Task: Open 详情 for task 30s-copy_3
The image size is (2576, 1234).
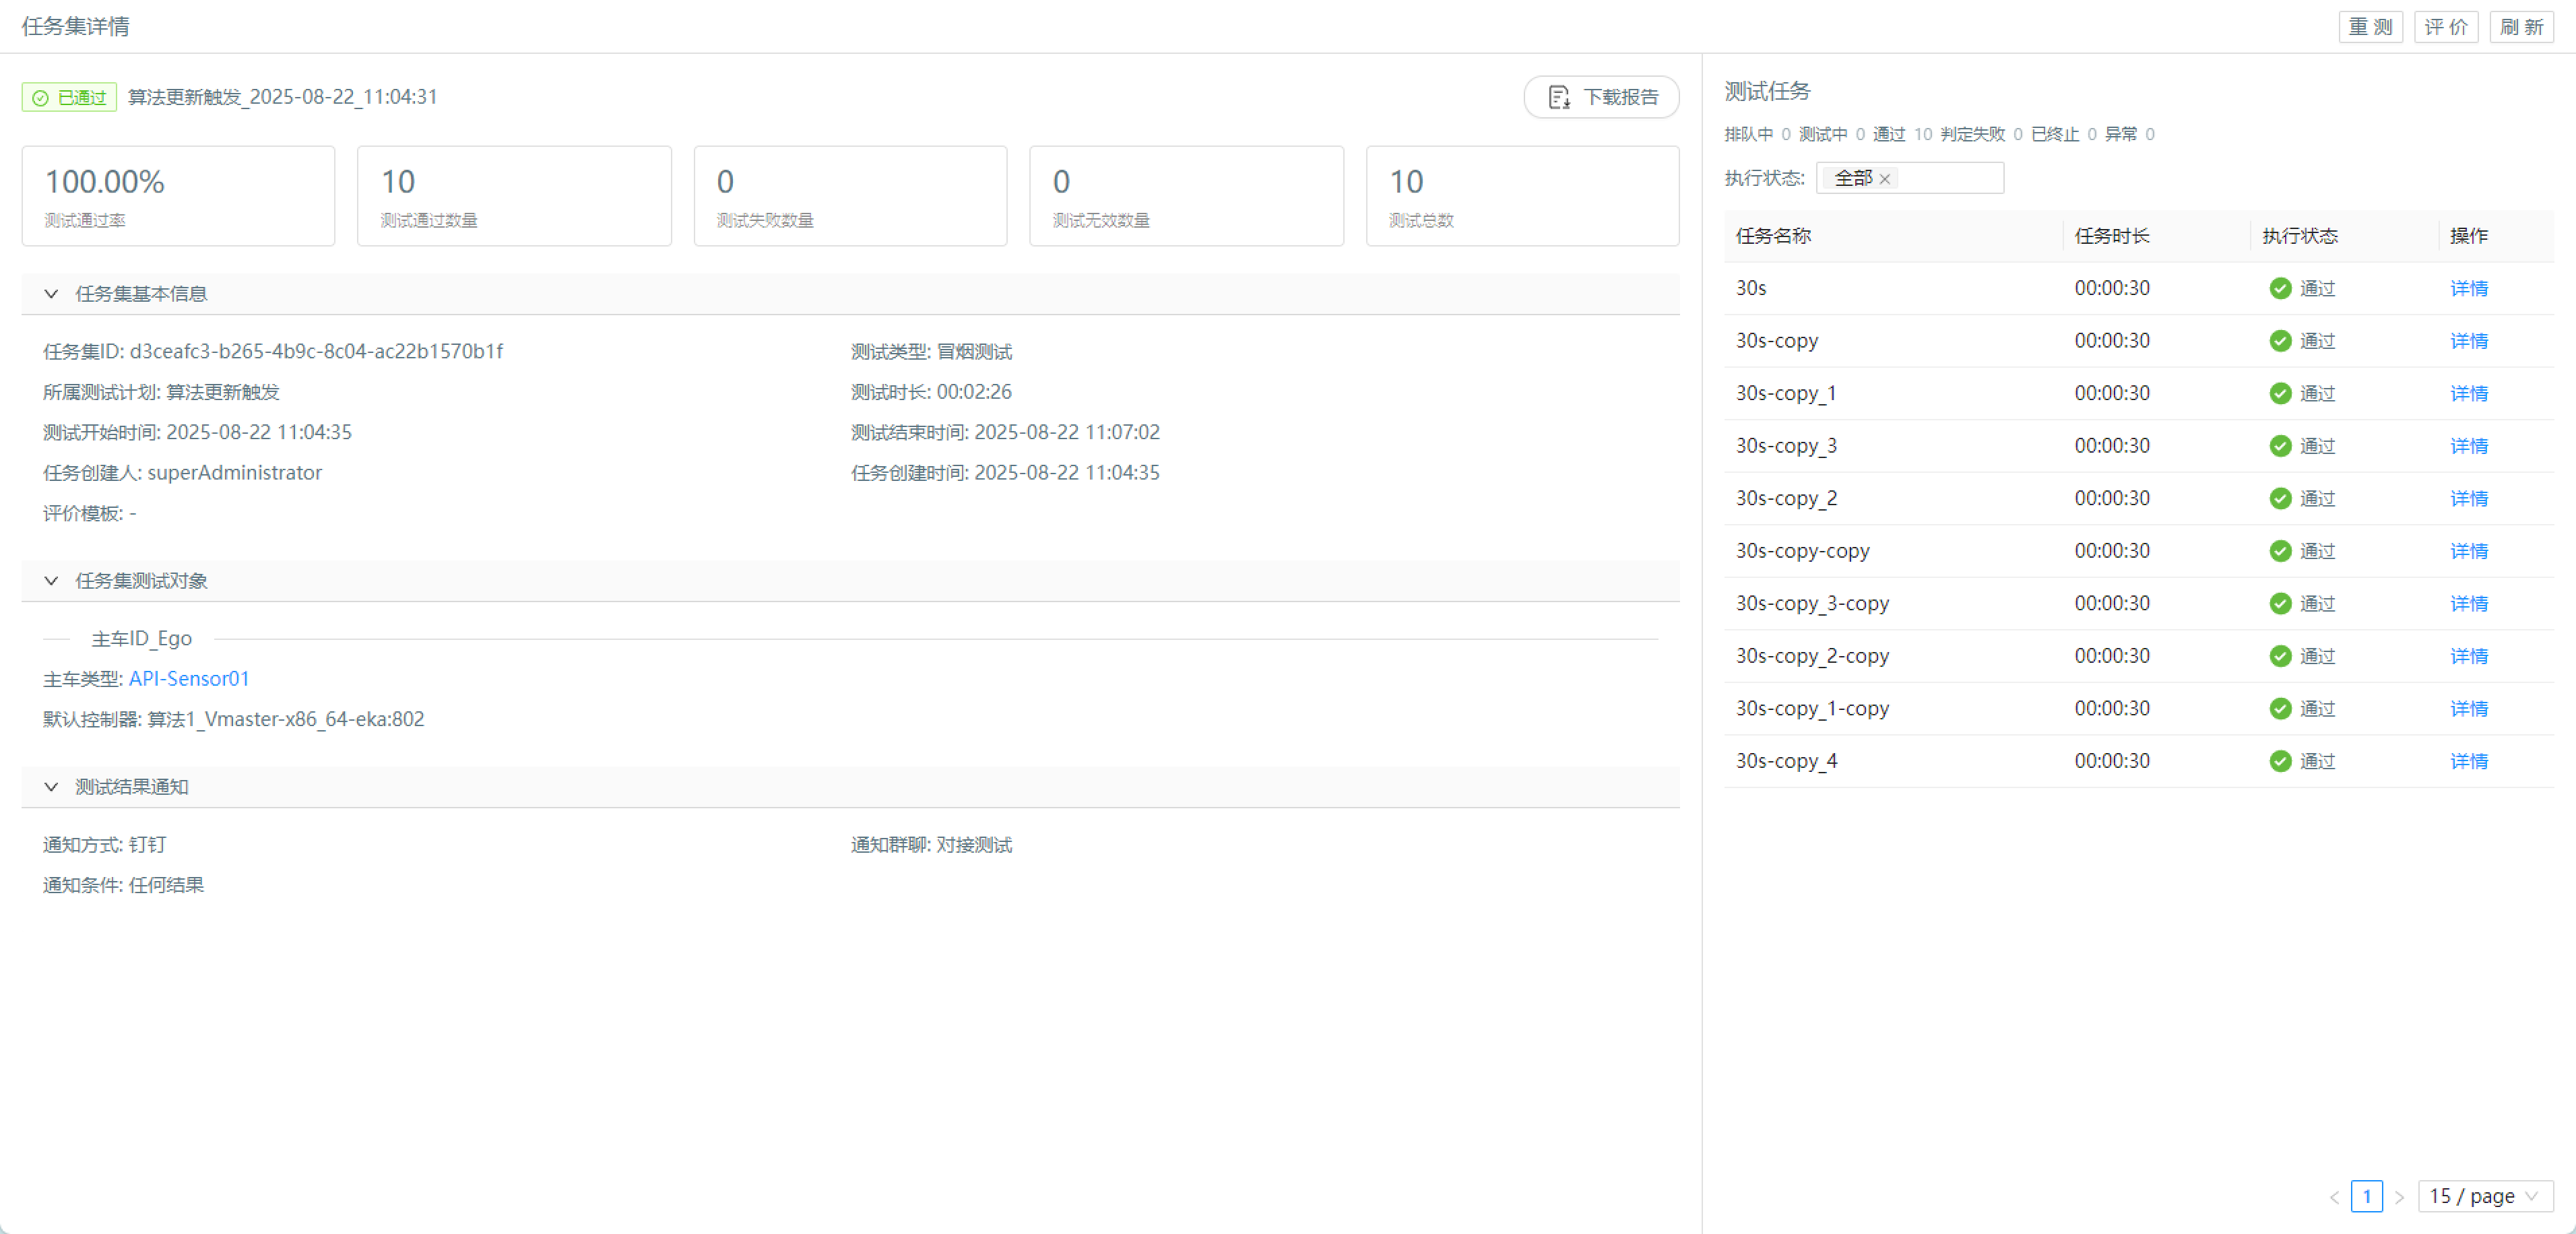Action: pyautogui.click(x=2468, y=446)
